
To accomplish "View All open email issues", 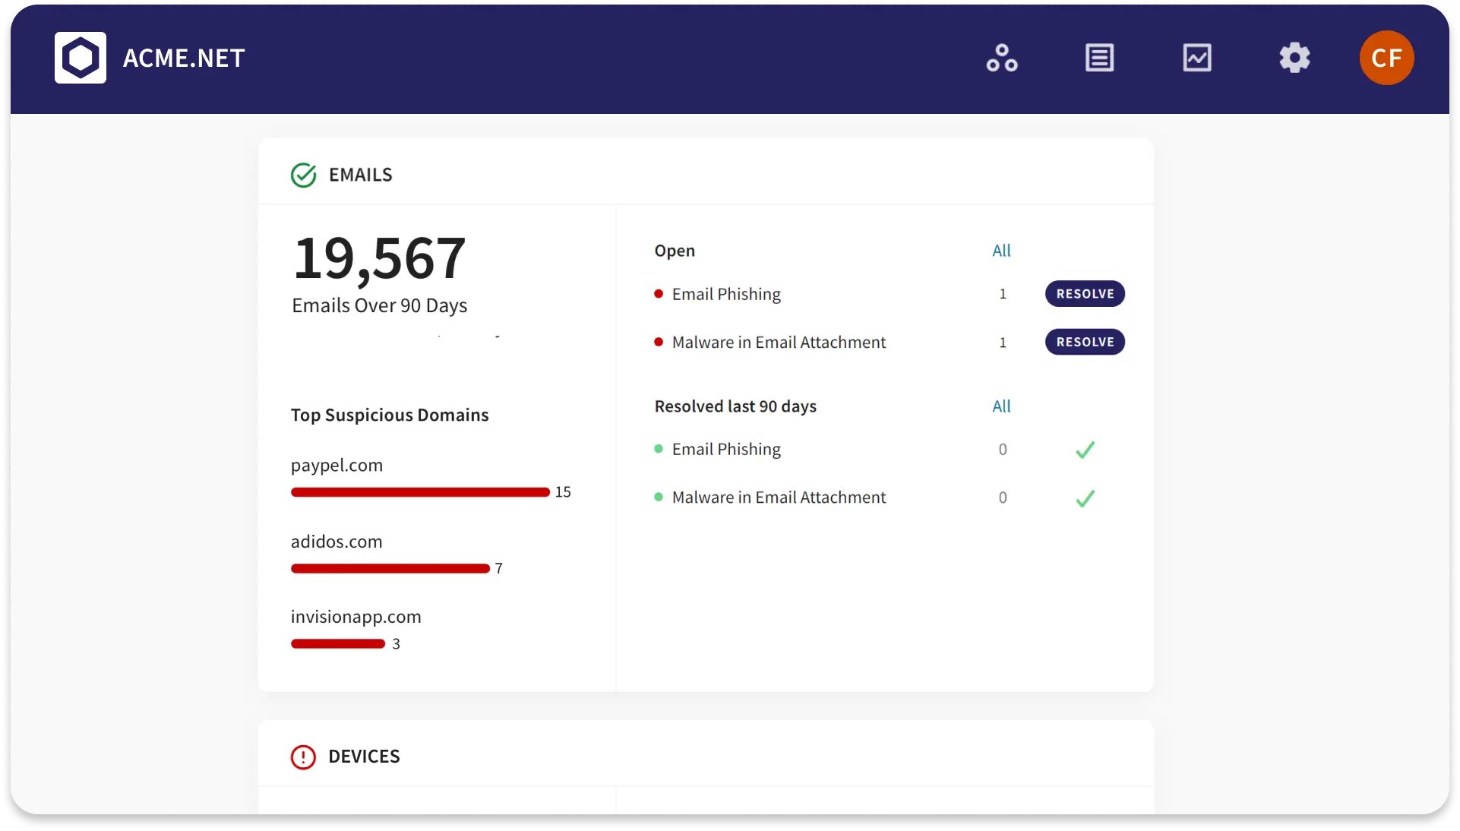I will point(1001,251).
